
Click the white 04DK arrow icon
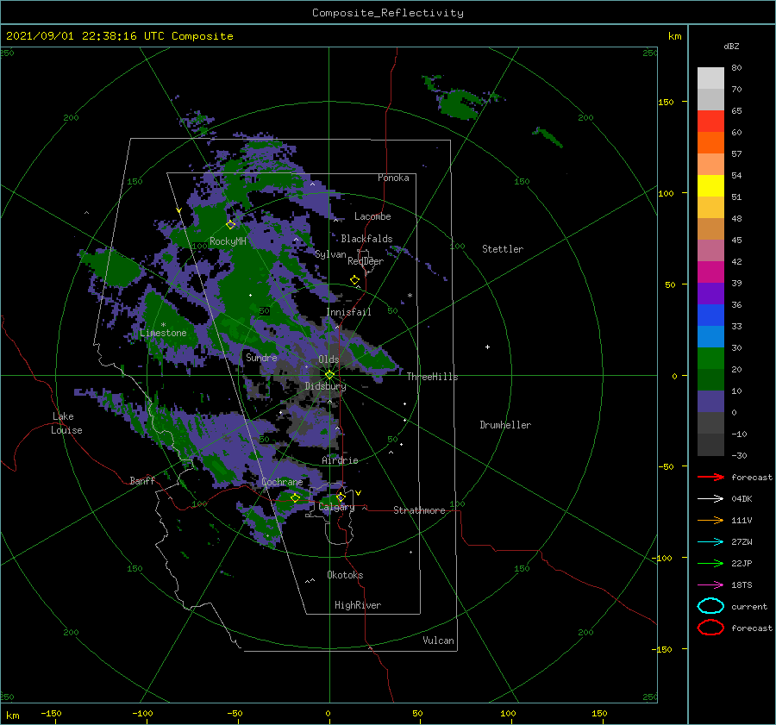coord(710,498)
